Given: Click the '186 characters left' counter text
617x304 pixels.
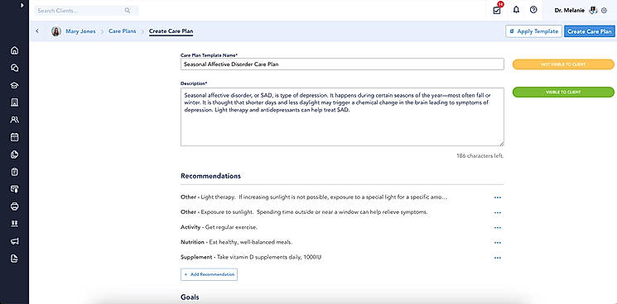Looking at the screenshot, I should [480, 156].
